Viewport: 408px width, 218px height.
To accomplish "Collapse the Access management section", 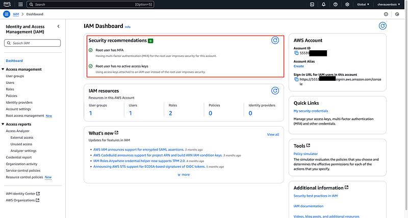I will click(3, 69).
